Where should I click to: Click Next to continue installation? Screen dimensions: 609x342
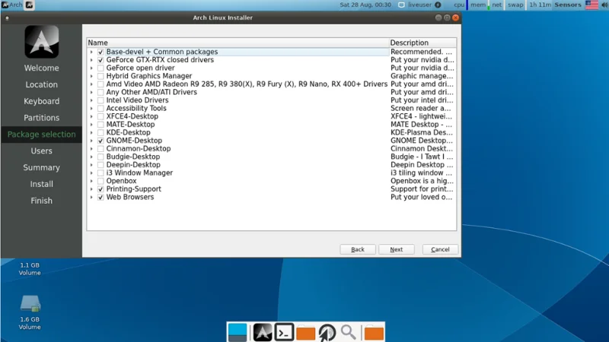pyautogui.click(x=396, y=249)
